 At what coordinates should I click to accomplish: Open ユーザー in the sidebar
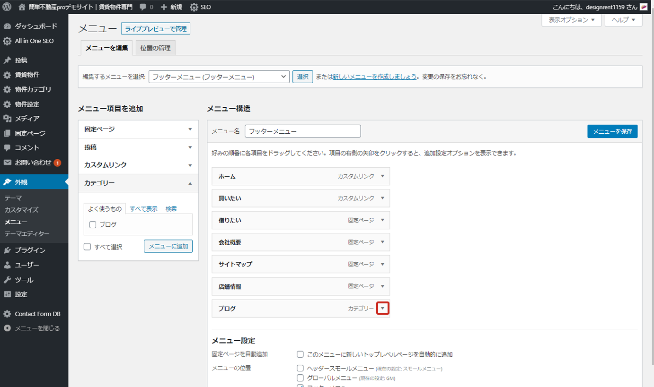coord(27,265)
